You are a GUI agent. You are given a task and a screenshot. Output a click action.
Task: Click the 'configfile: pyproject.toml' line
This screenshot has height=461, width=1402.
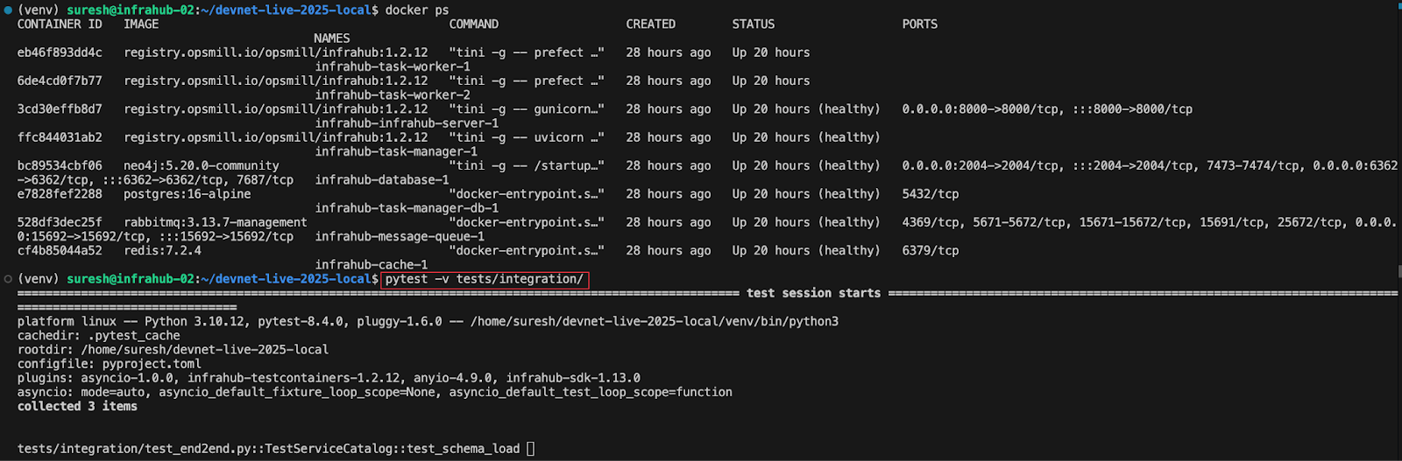point(110,364)
